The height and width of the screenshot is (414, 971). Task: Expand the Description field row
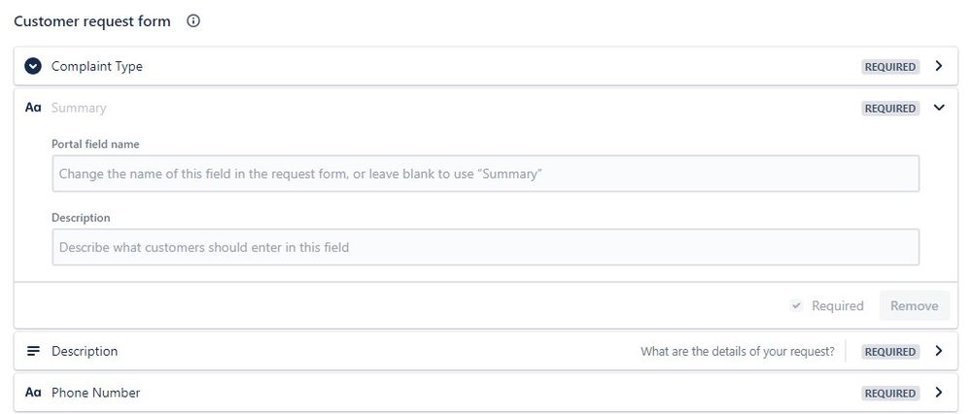tap(938, 351)
